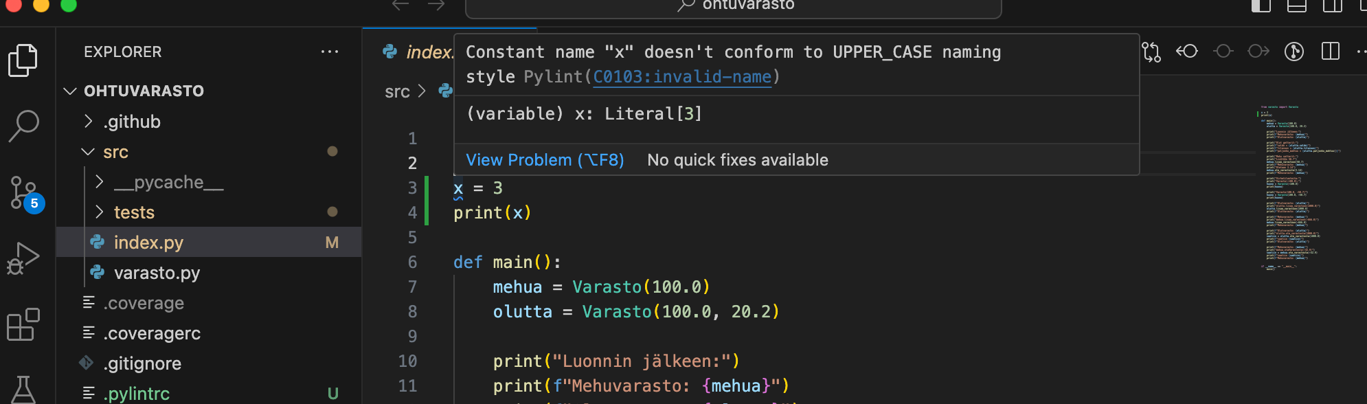Open the C0103:invalid-name Pylint link
Image resolution: width=1367 pixels, height=404 pixels.
click(681, 77)
